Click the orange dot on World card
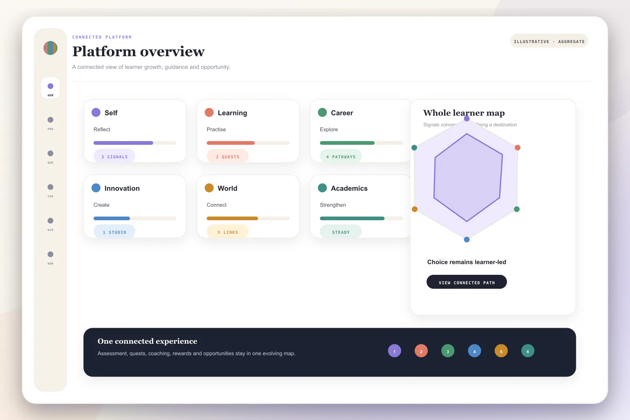Viewport: 630px width, 420px height. coord(209,188)
